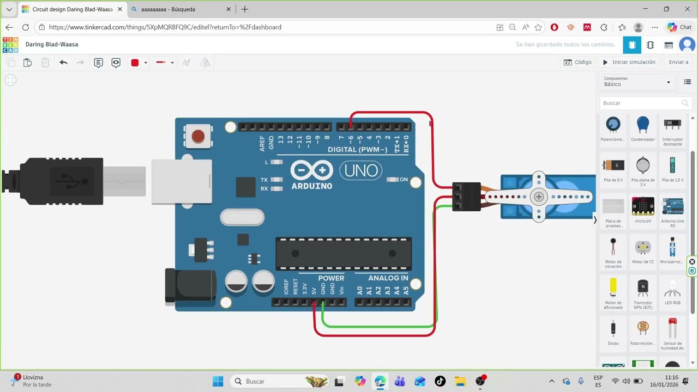Undo the last action with arrow icon
The height and width of the screenshot is (392, 698).
63,63
